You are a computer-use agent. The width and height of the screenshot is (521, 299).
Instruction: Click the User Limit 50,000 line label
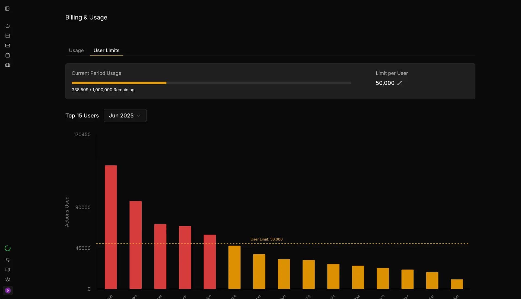tap(266, 239)
